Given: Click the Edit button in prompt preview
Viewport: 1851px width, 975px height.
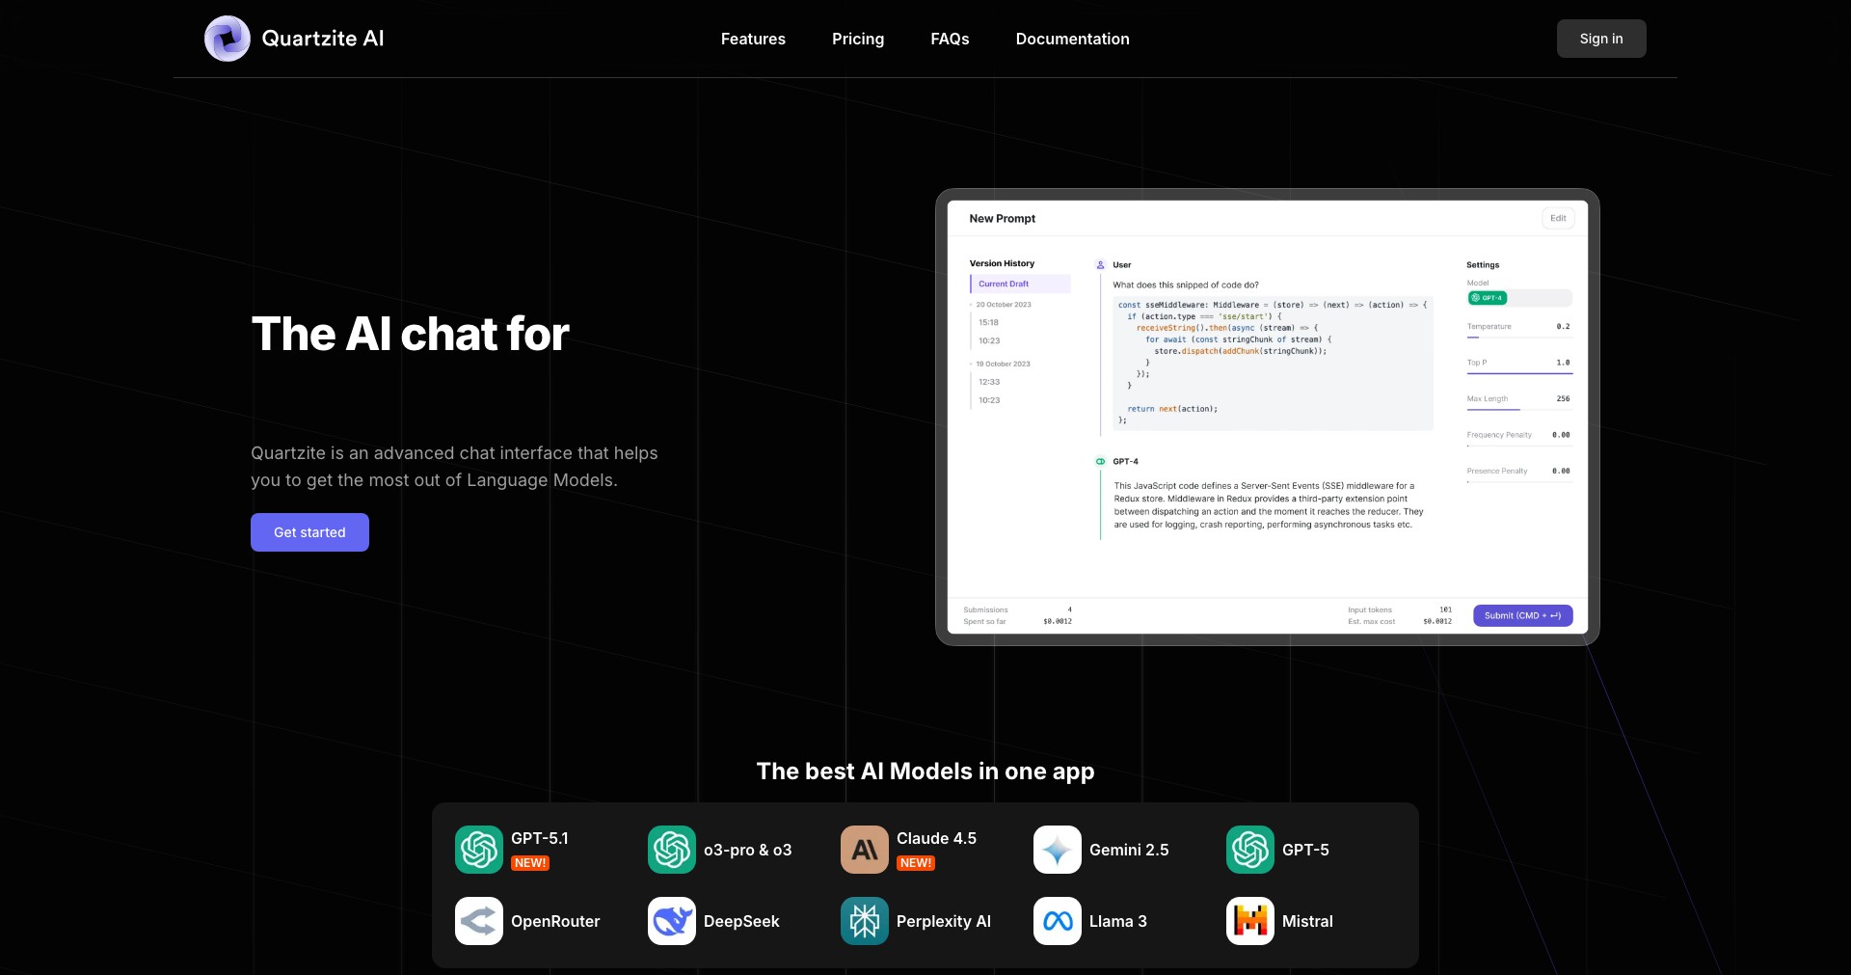Looking at the screenshot, I should [x=1558, y=218].
